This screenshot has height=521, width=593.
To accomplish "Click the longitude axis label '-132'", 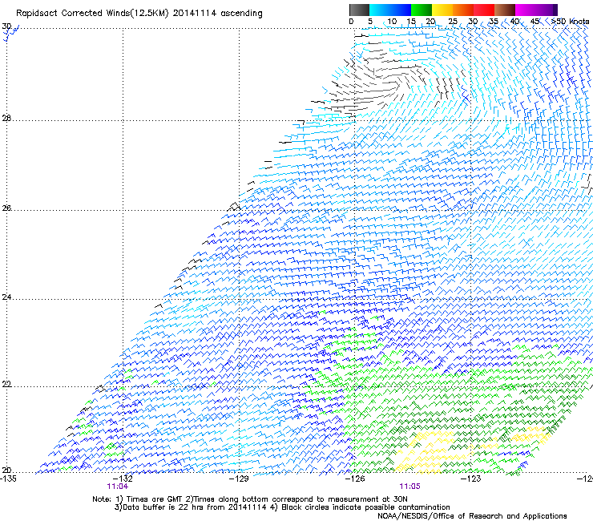I will pos(123,479).
